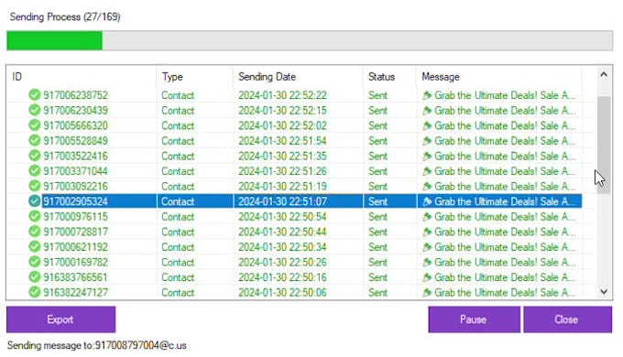The height and width of the screenshot is (357, 623).
Task: Select ID 917005666320
Action: [75, 125]
